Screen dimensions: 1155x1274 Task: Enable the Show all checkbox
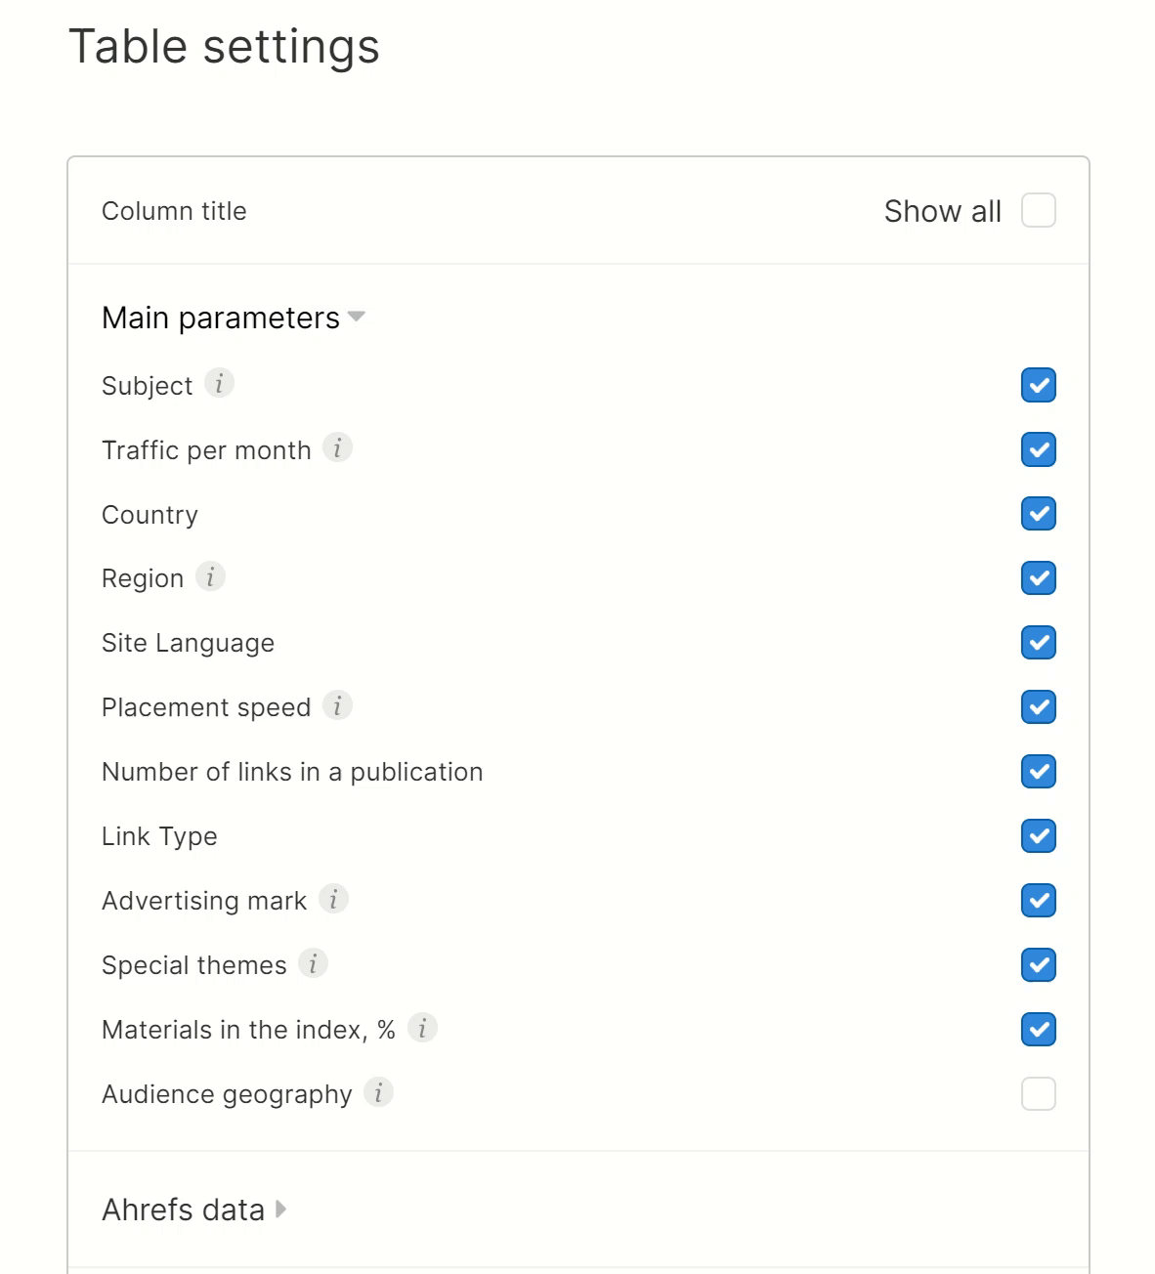pyautogui.click(x=1039, y=210)
